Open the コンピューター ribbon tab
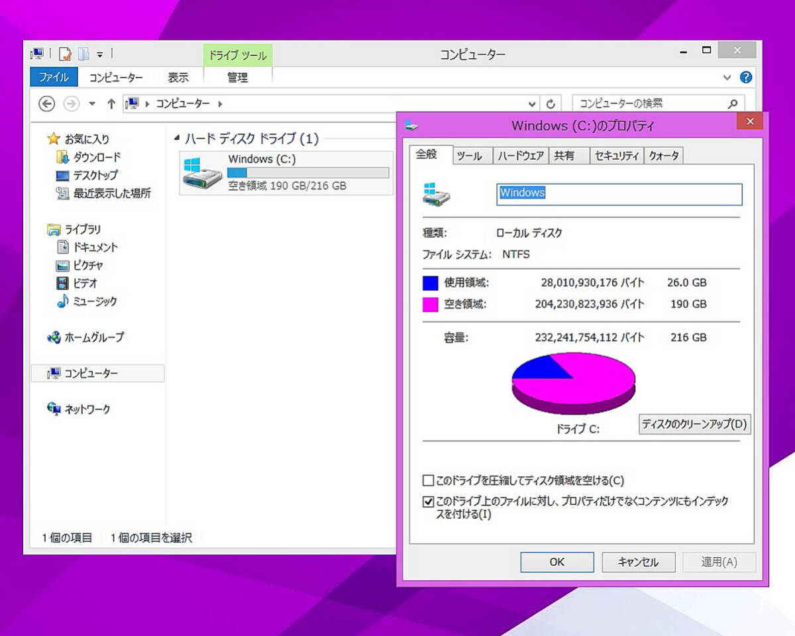This screenshot has height=636, width=795. (116, 78)
